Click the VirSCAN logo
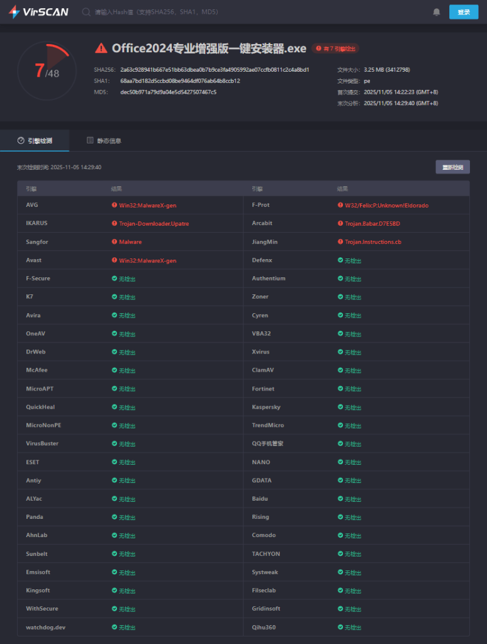This screenshot has width=487, height=644. click(38, 12)
